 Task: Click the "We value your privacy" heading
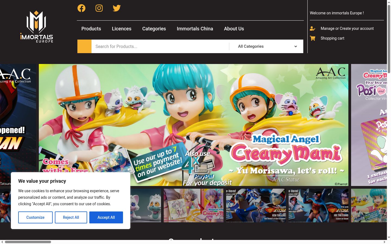click(42, 181)
